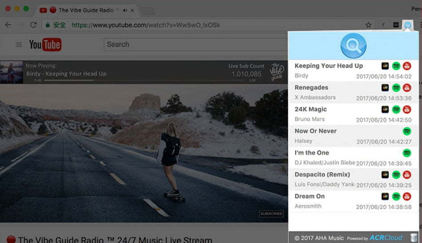Open YouTube link for Dream On
Viewport: 422px width, 243px height.
[407, 196]
